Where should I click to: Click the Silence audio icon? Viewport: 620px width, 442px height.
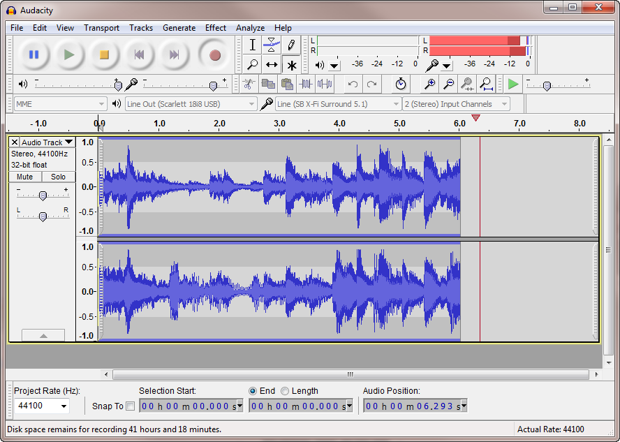click(x=325, y=84)
